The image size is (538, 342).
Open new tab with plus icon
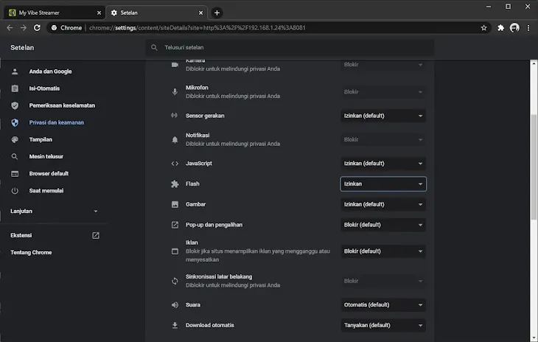click(217, 13)
